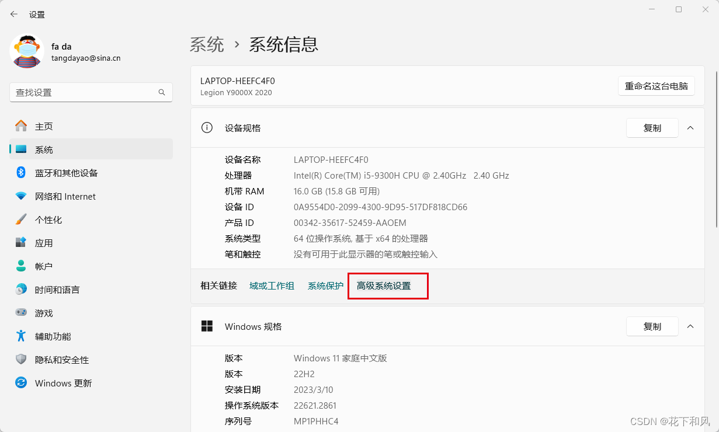Click Windows 11 家庭中文版 edition value

[x=341, y=358]
